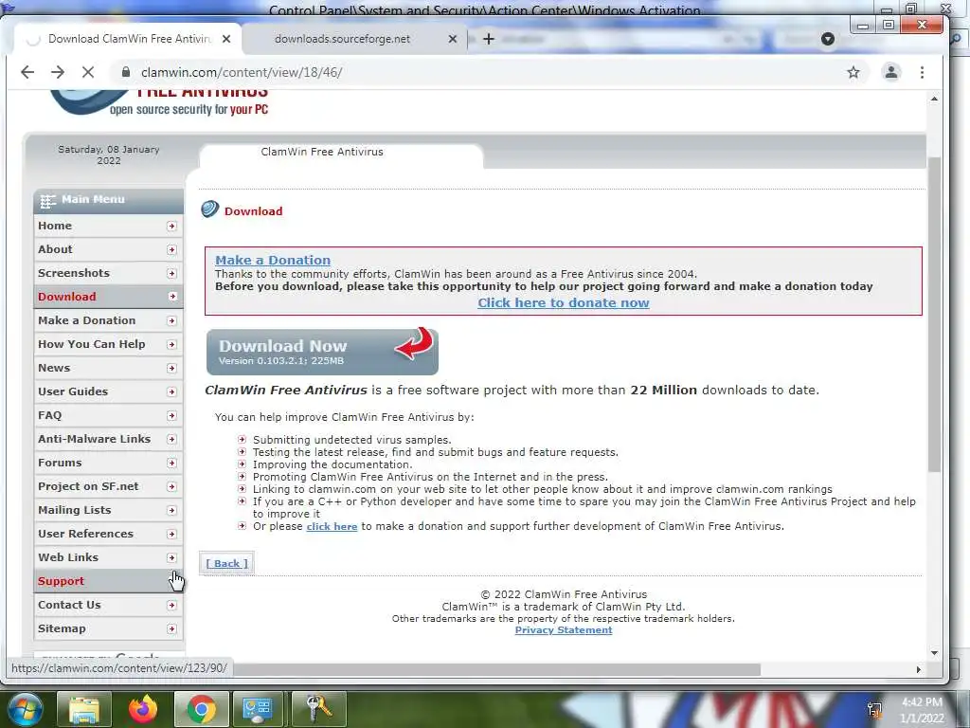The image size is (970, 728).
Task: Open the Support menu item
Action: [108, 581]
